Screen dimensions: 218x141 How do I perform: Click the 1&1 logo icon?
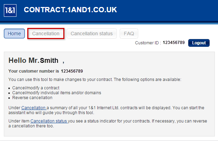click(x=10, y=10)
